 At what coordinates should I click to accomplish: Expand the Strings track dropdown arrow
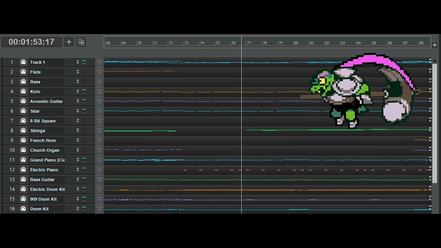pyautogui.click(x=78, y=131)
